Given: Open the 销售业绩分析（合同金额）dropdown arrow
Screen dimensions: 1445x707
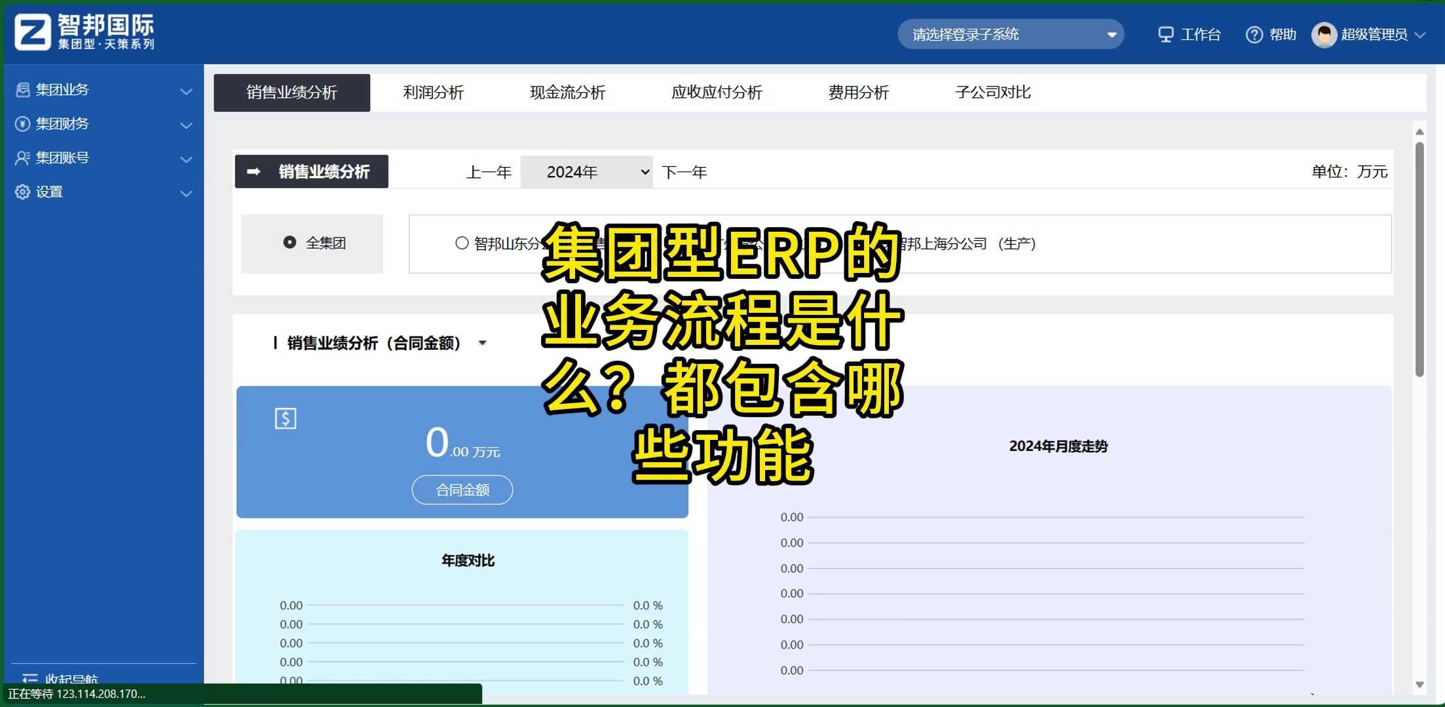Looking at the screenshot, I should [483, 343].
